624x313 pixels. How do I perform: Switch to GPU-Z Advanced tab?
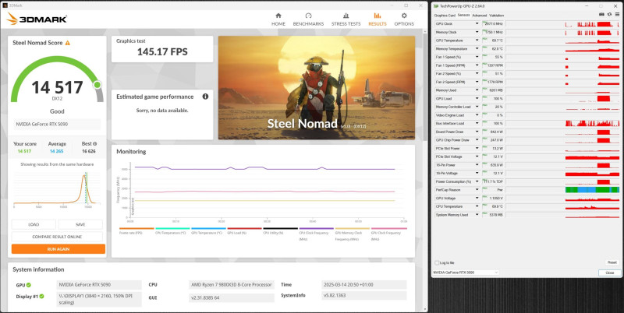point(479,16)
